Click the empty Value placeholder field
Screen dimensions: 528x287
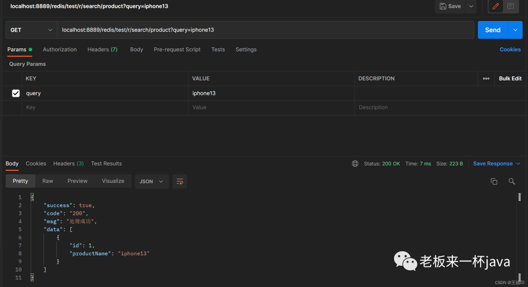(x=271, y=107)
